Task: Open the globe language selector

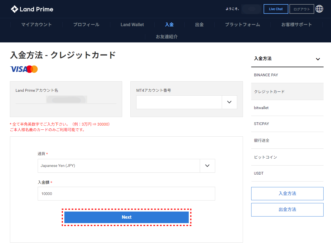Action: pos(319,9)
